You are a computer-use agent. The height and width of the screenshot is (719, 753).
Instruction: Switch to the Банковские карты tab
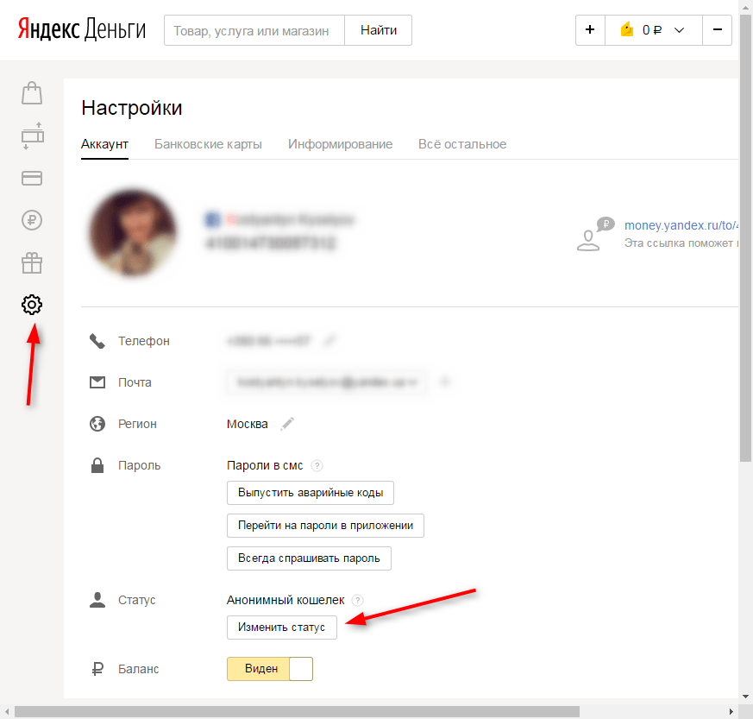(x=208, y=144)
